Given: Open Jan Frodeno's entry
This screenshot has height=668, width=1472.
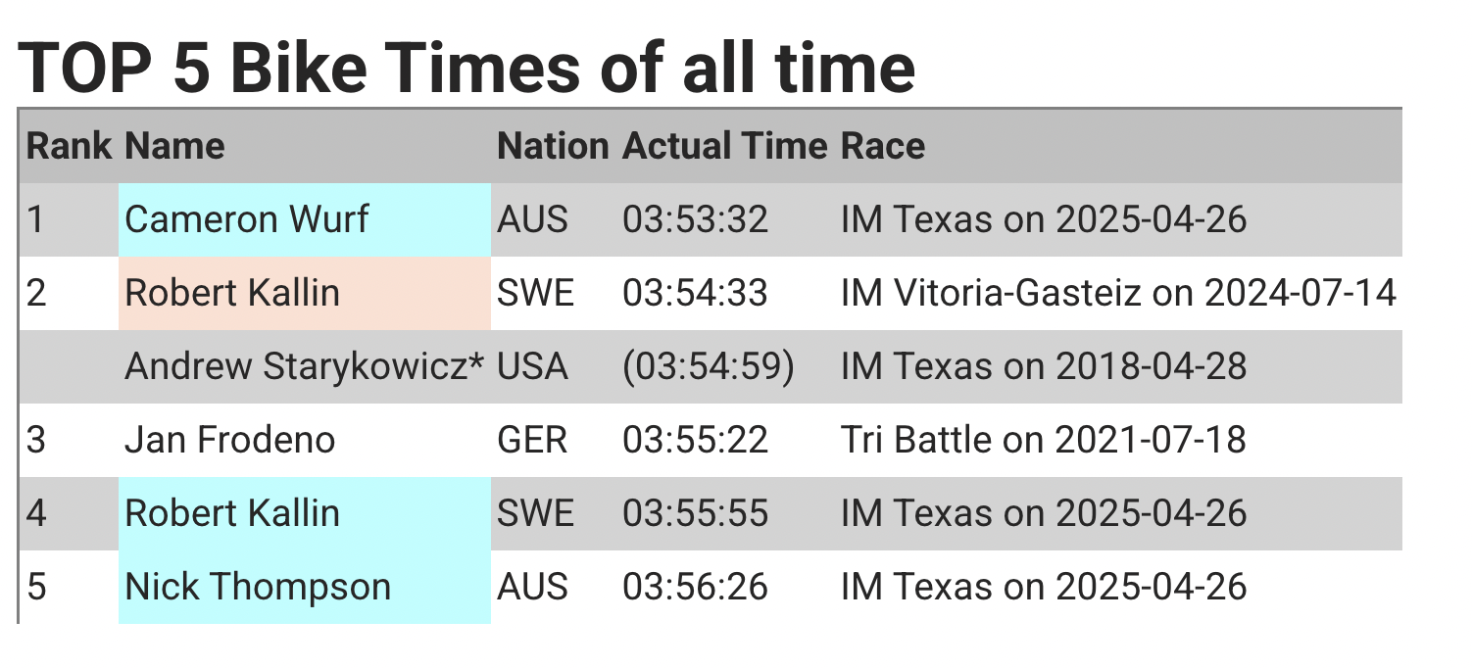Looking at the screenshot, I should 229,440.
